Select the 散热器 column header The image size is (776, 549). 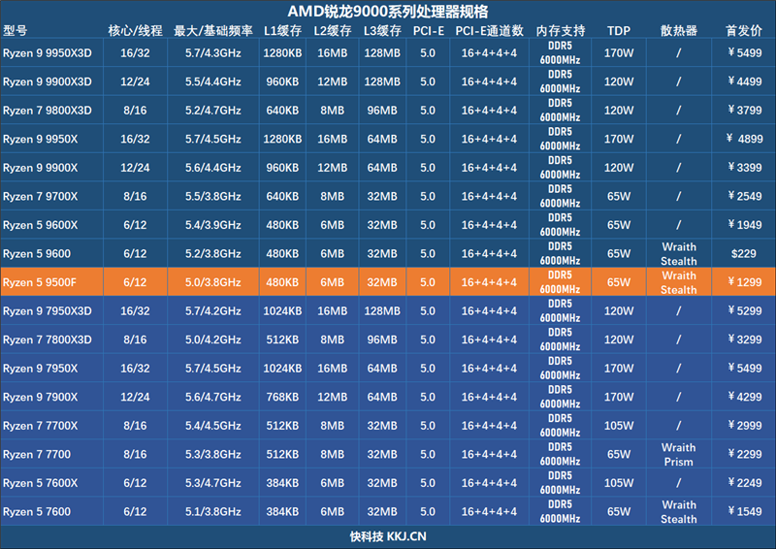(x=678, y=30)
